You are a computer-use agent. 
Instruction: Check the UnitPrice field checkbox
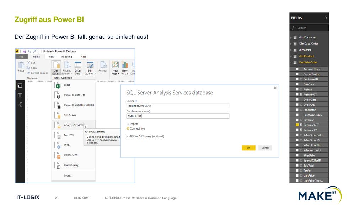(297, 175)
